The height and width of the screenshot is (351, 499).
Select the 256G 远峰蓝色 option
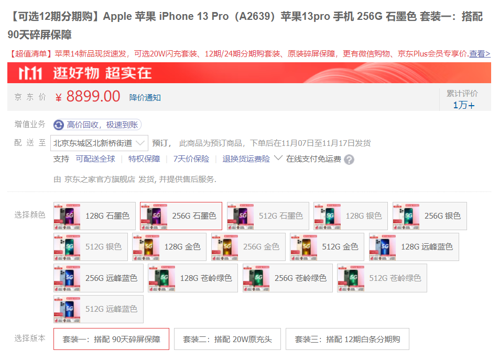(99, 278)
